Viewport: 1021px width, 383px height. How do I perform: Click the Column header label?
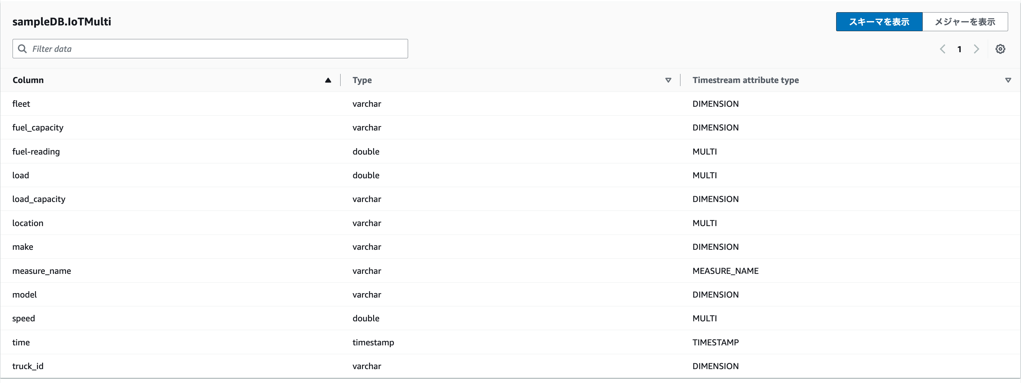tap(28, 80)
